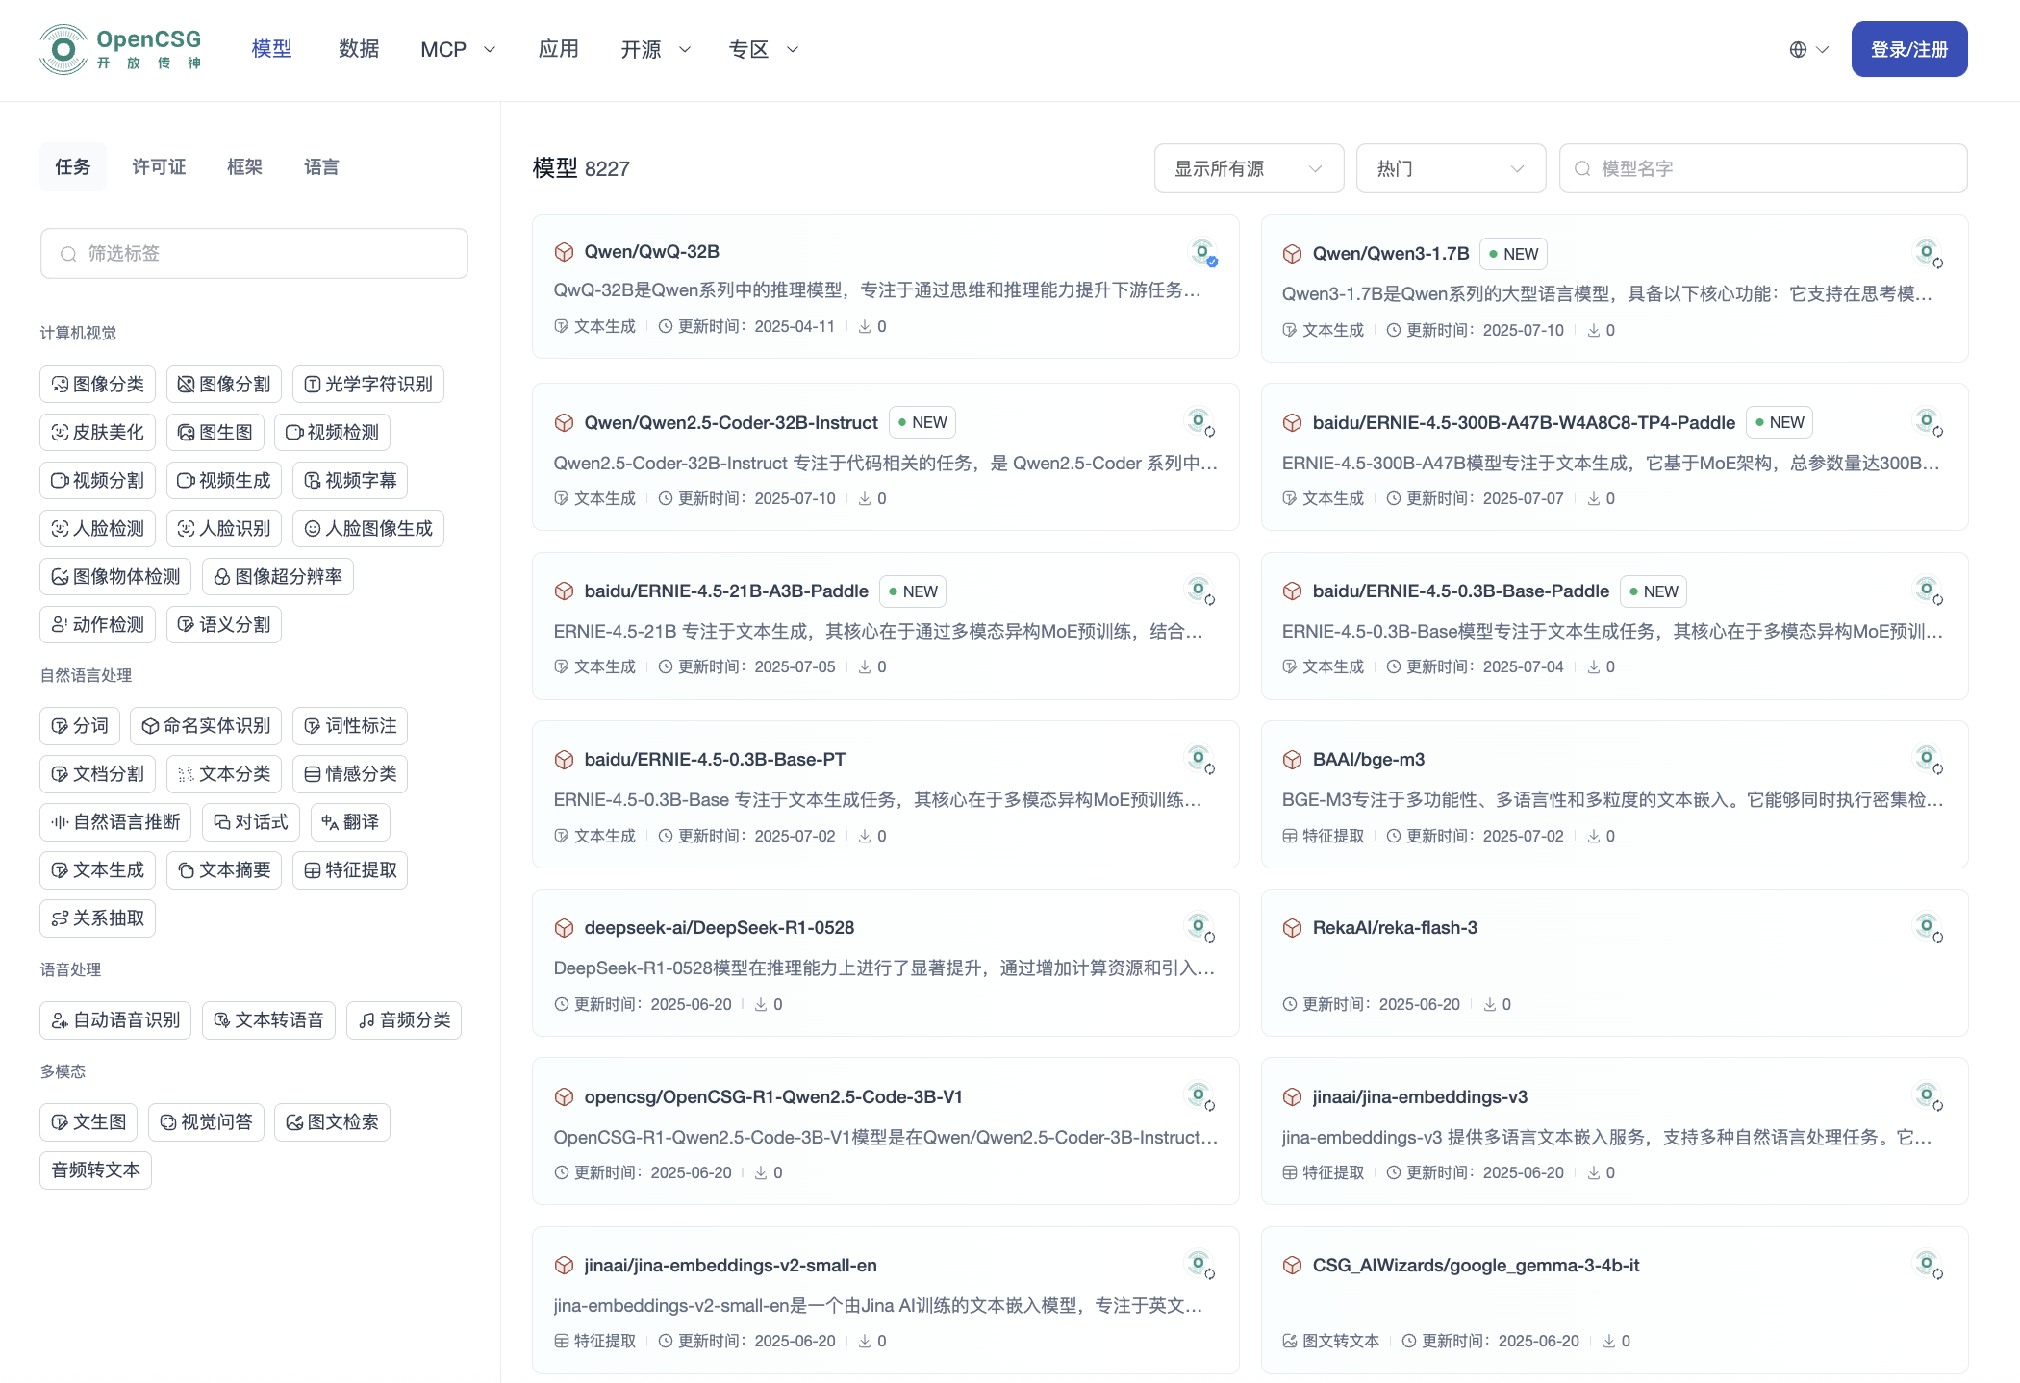This screenshot has width=2020, height=1383.
Task: Open the 数据 navigation item
Action: click(359, 49)
